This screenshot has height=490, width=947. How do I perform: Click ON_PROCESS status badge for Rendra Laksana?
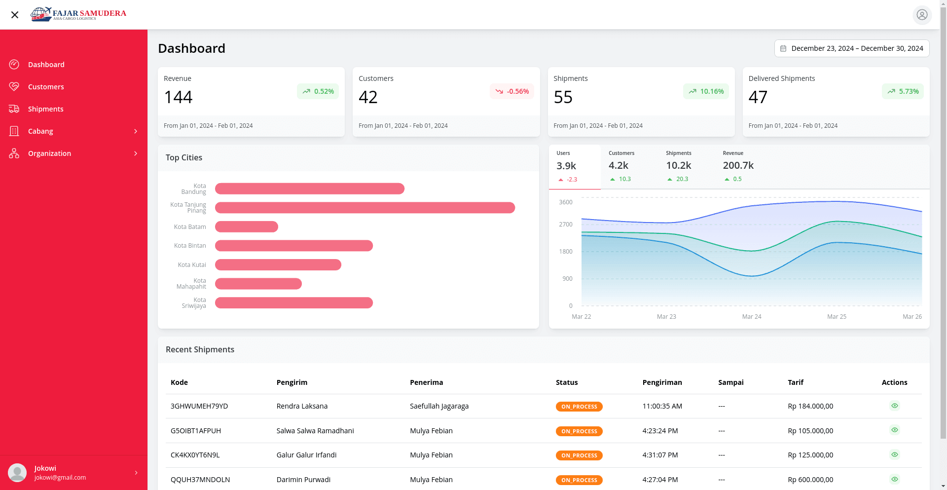pyautogui.click(x=579, y=407)
